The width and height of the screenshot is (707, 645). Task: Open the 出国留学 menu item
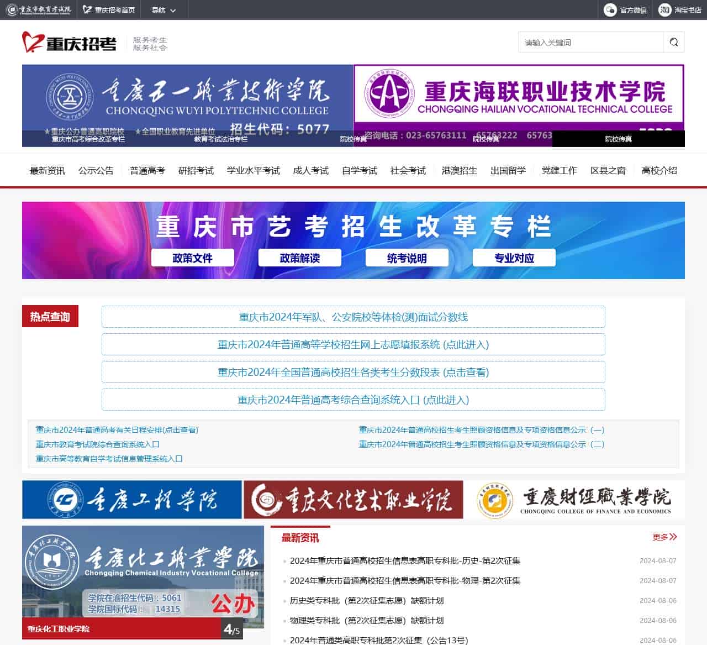(508, 171)
